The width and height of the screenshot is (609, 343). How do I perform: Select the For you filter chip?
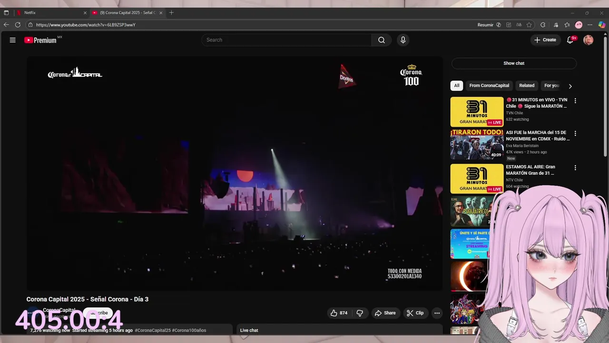552,86
